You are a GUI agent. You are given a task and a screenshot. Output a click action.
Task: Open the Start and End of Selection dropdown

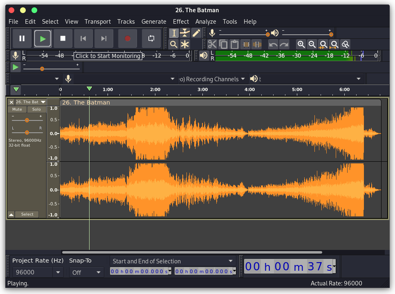[172, 261]
